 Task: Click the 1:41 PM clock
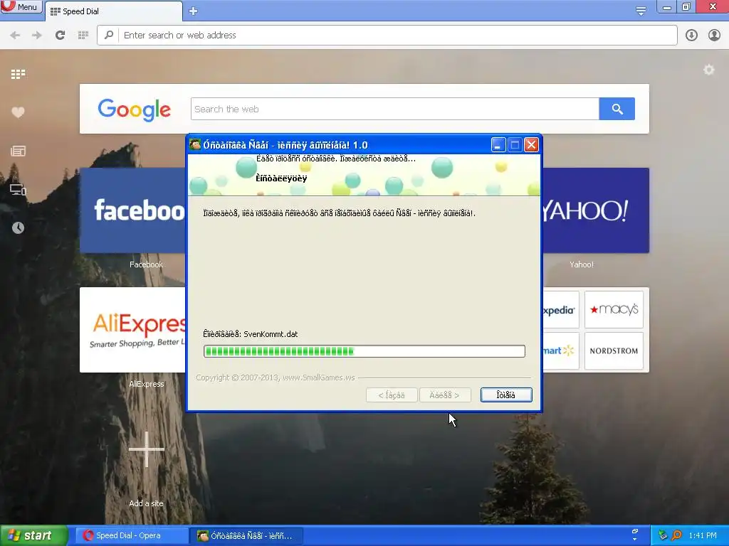point(703,536)
